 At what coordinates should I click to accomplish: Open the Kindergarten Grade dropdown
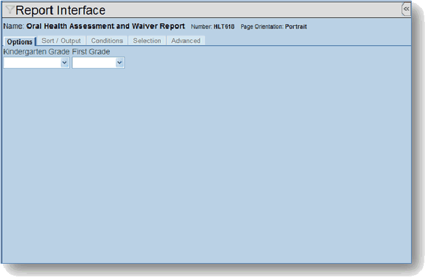point(36,63)
